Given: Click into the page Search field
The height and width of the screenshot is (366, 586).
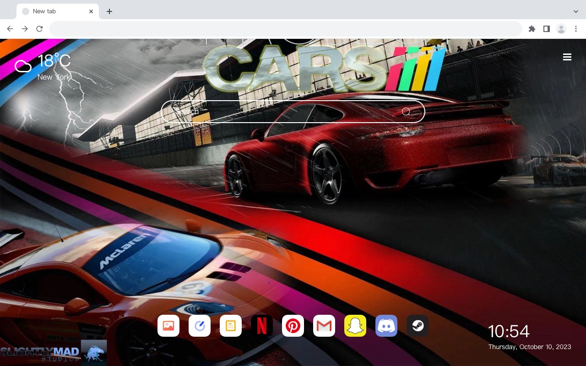Looking at the screenshot, I should click(293, 112).
